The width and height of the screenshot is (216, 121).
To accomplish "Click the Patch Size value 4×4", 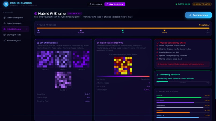I will coord(148,86).
